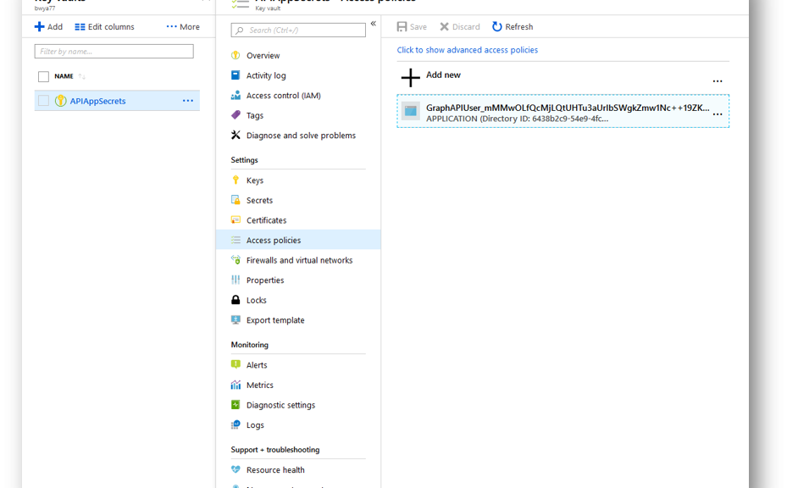Click Refresh in the toolbar
Screen dimensions: 798x488
513,26
